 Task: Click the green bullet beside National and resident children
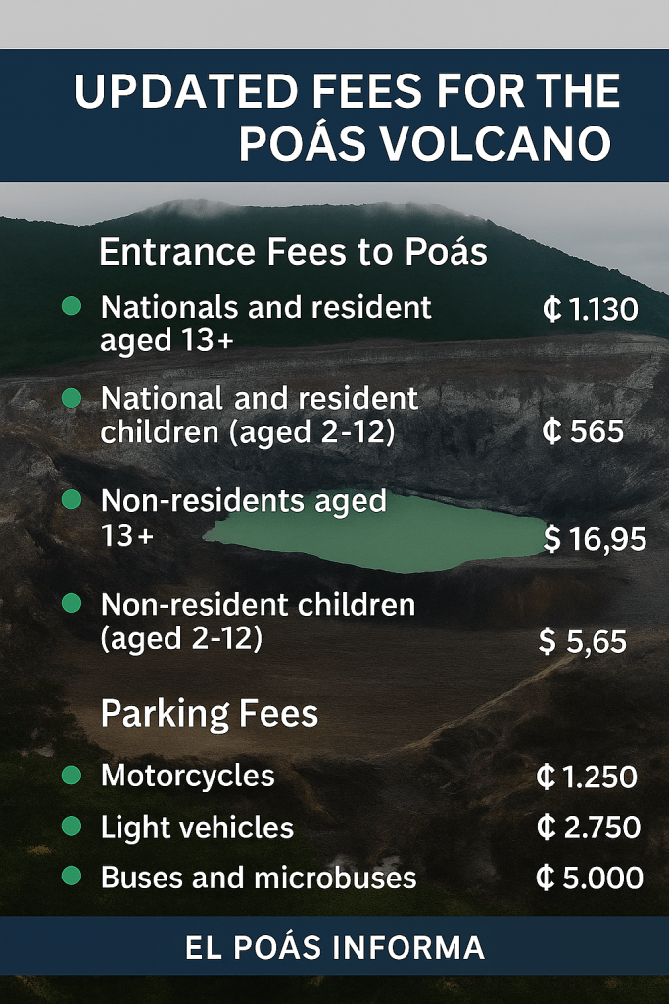coord(72,398)
